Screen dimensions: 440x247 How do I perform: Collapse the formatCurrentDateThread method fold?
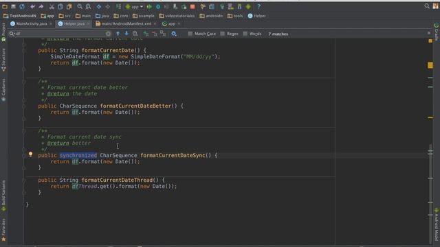[24, 180]
